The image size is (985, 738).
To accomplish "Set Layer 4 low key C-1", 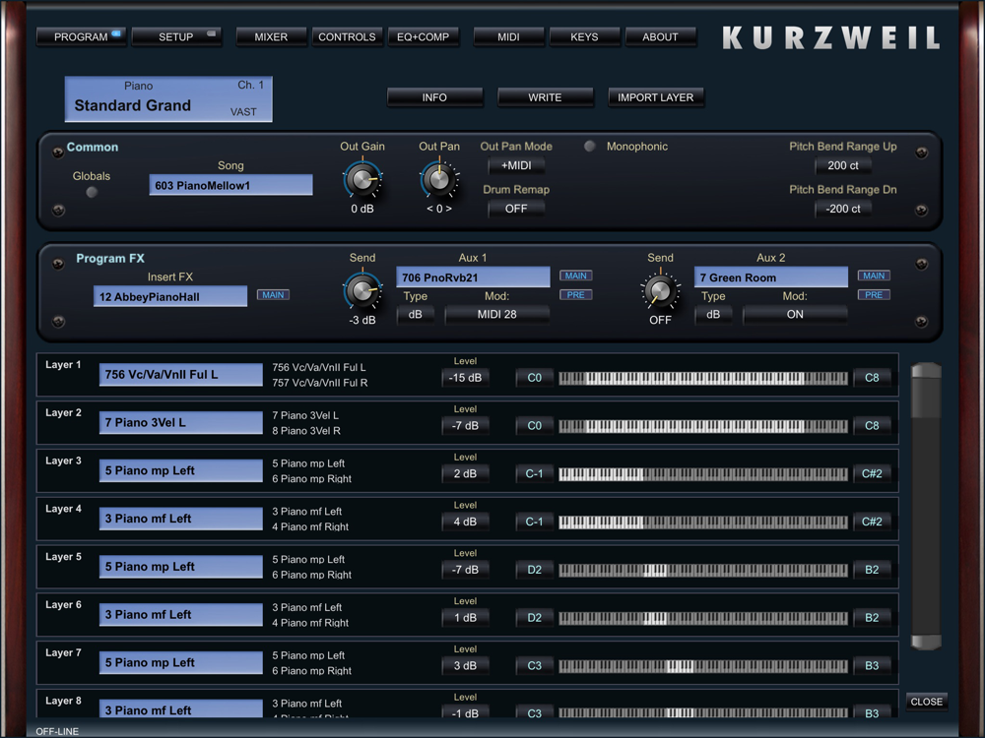I will [x=534, y=523].
